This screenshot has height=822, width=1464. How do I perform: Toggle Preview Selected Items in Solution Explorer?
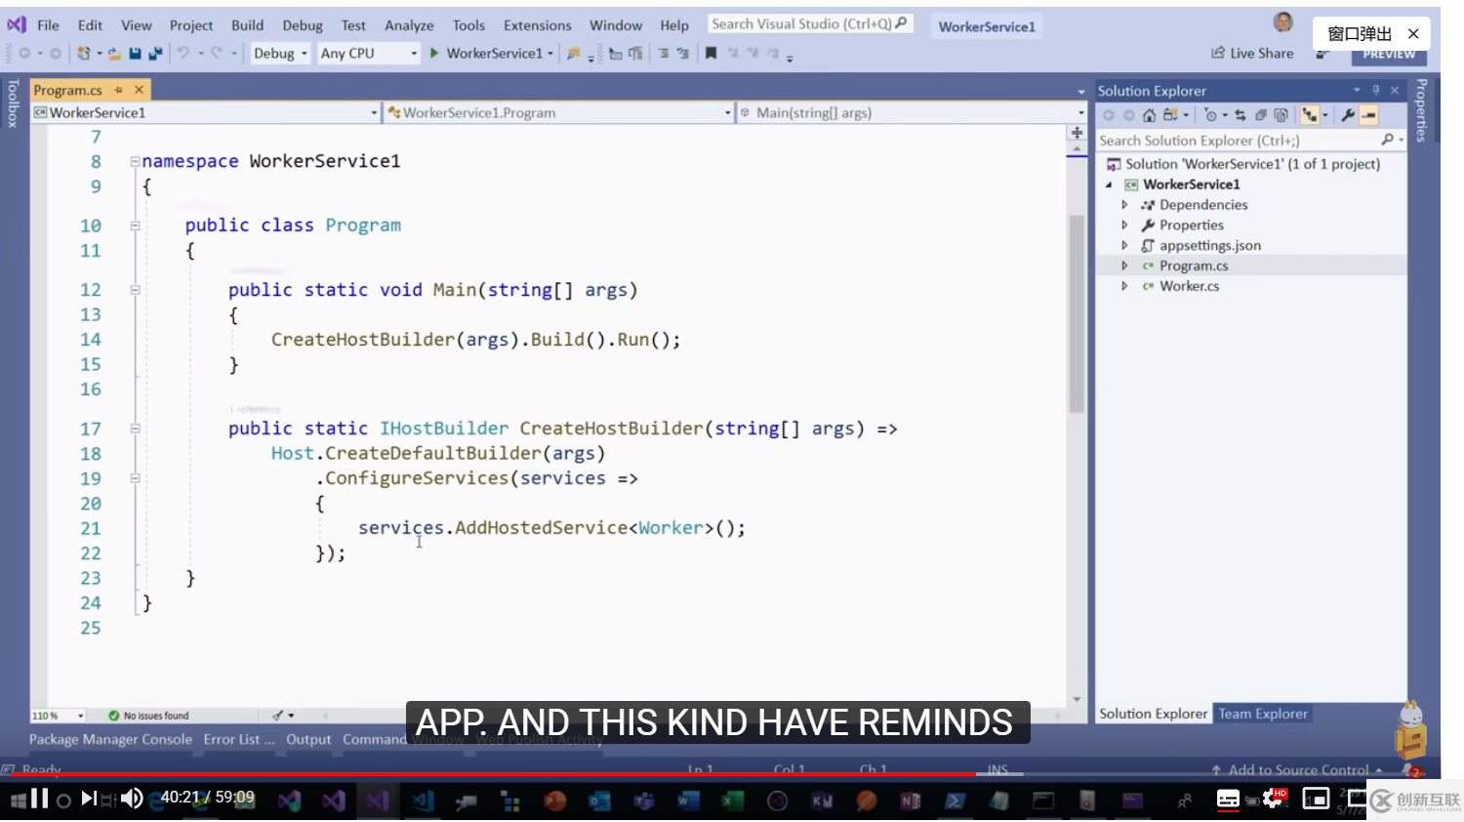tap(1368, 115)
